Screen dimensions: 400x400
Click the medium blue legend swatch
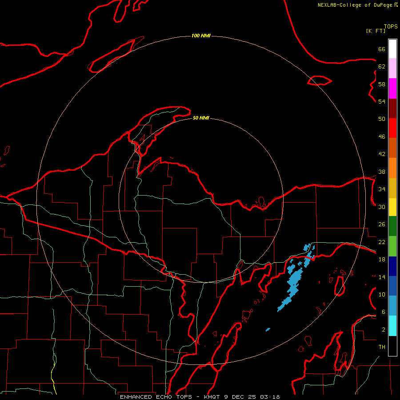click(392, 286)
